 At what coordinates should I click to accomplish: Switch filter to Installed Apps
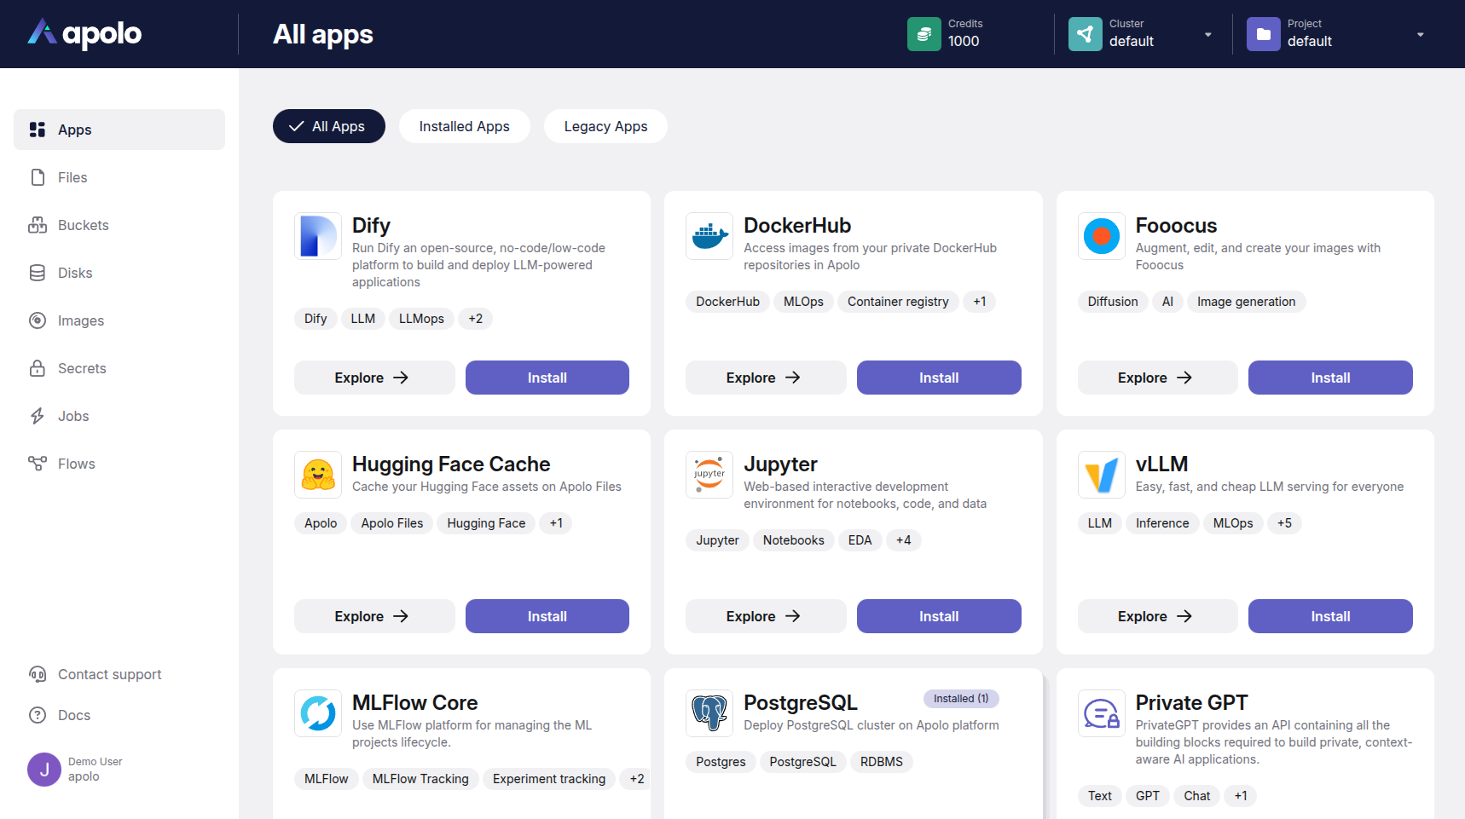click(x=464, y=126)
